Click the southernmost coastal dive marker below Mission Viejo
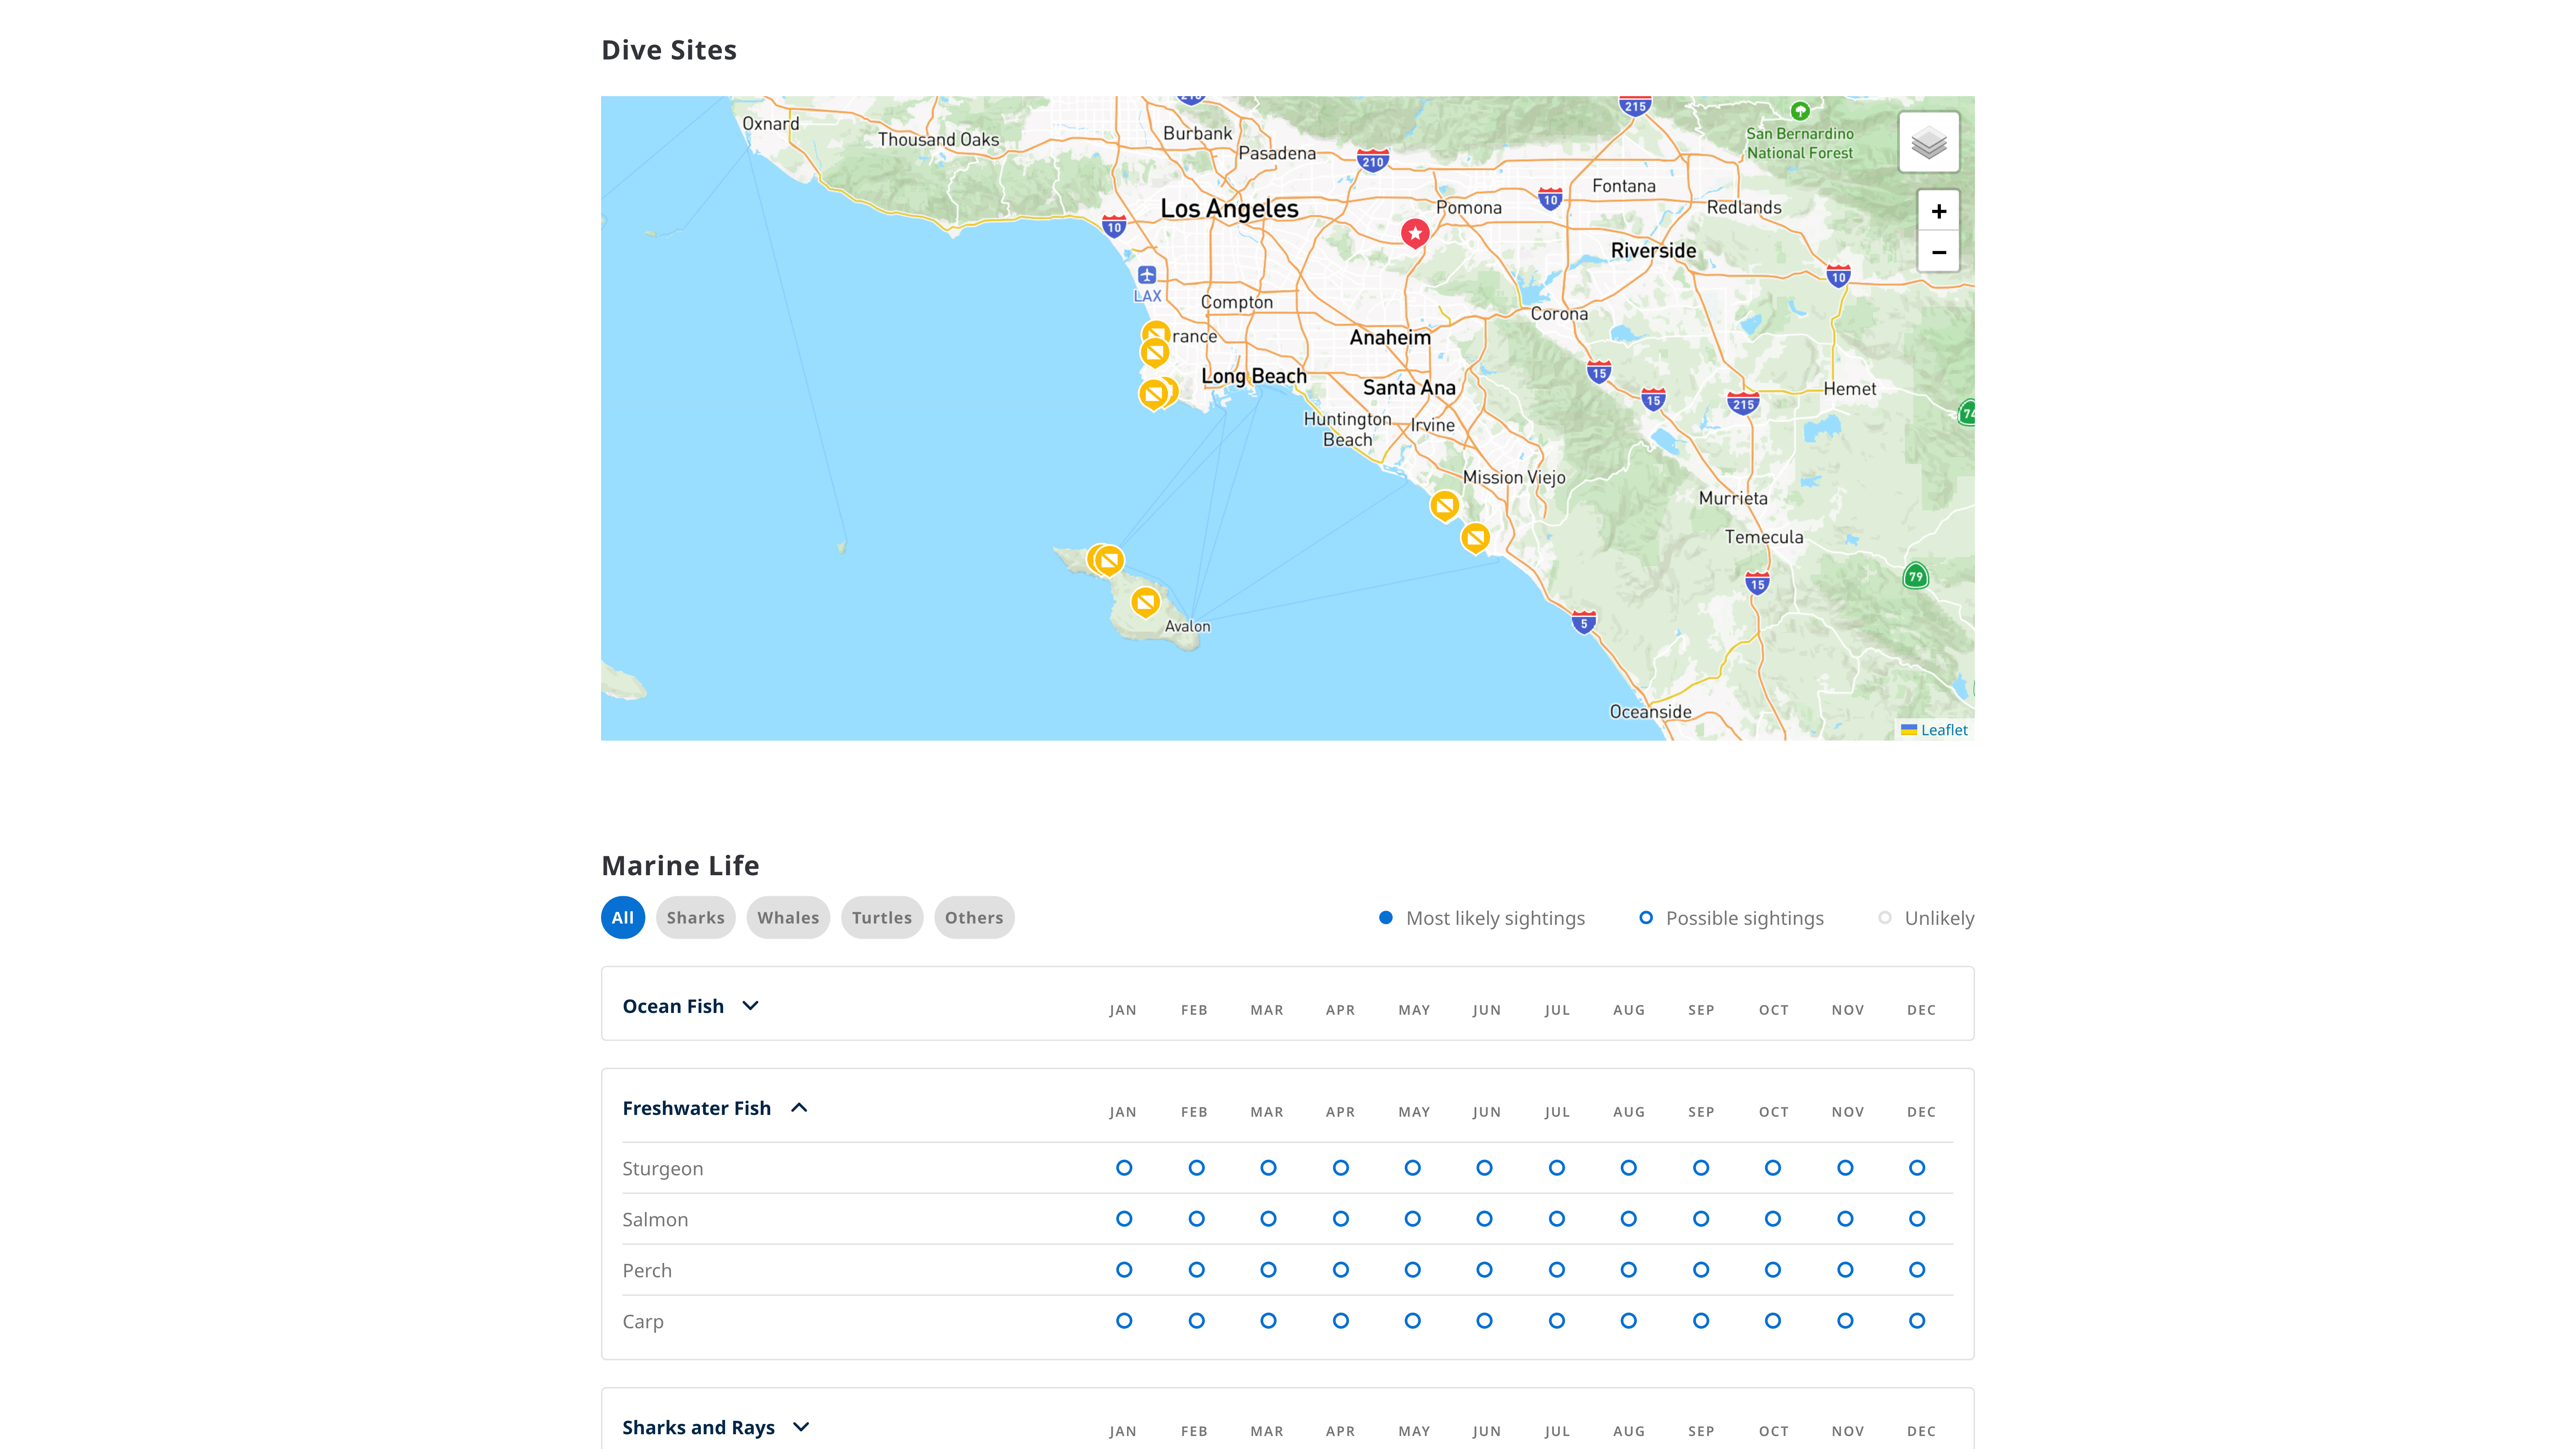The width and height of the screenshot is (2576, 1449). point(1475,538)
